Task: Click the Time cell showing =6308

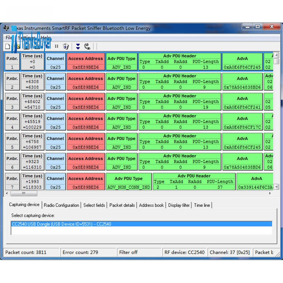Action: tap(32, 81)
